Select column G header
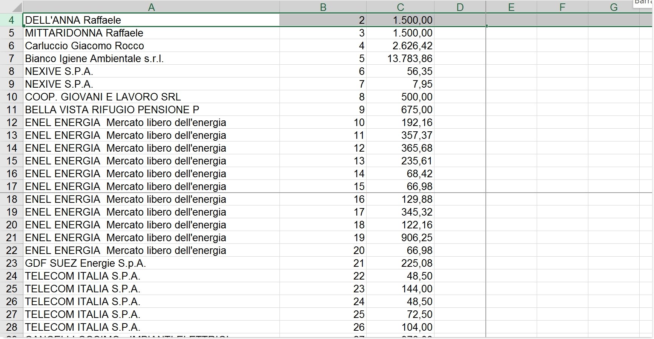Viewport: 654px width, 339px height. (614, 7)
